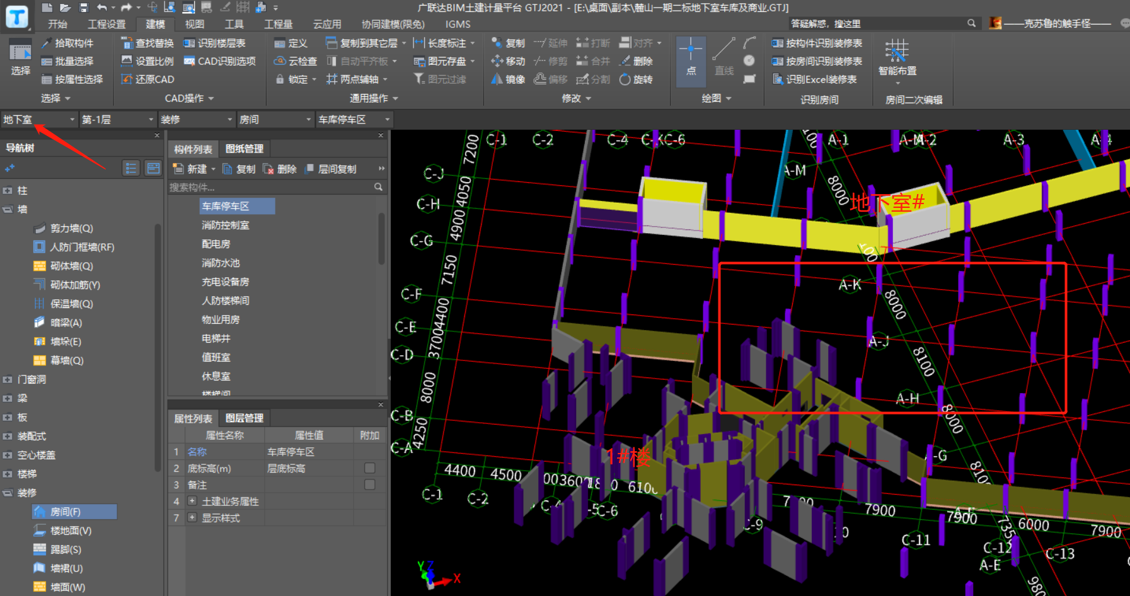
Task: Open the 地下室 building dropdown
Action: [x=38, y=119]
